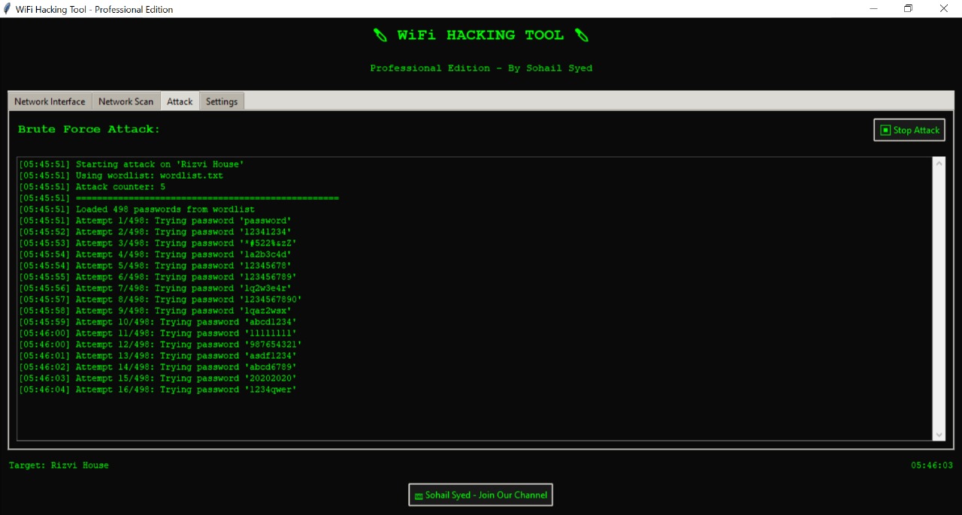Go to the Settings tab
The height and width of the screenshot is (515, 962).
222,101
